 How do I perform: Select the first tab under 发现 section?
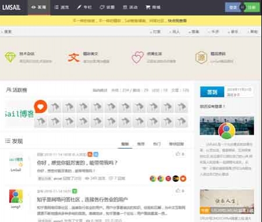point(125,144)
